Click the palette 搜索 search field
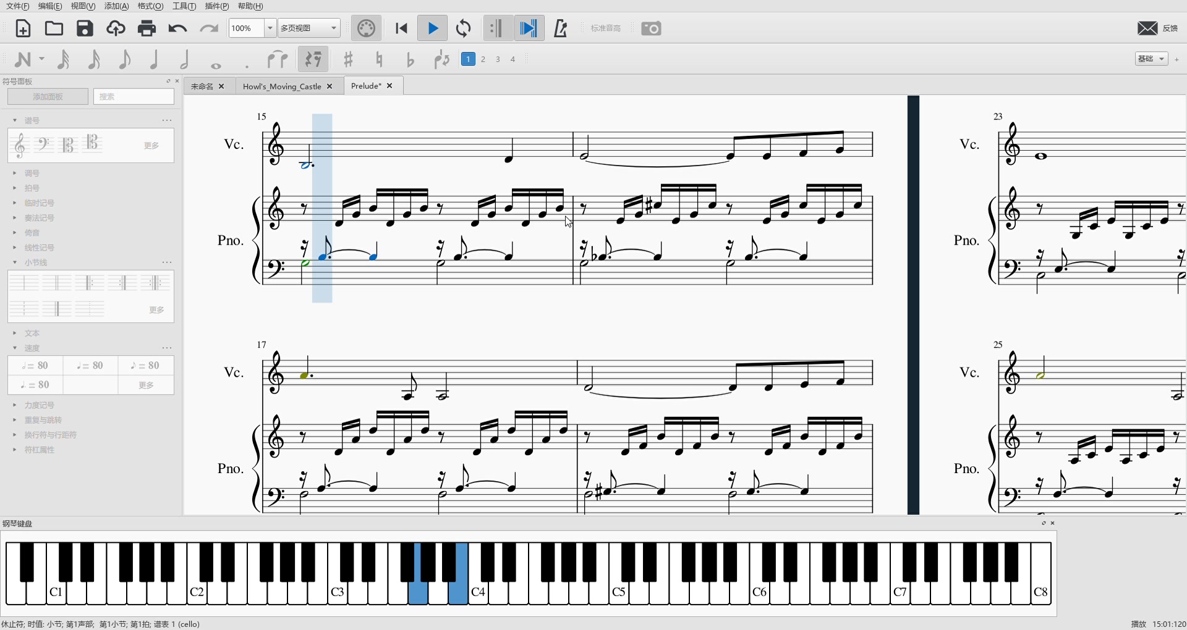The height and width of the screenshot is (630, 1187). 134,97
